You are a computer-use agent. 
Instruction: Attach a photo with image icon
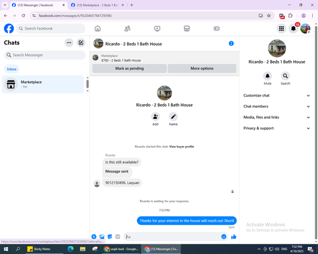(x=102, y=237)
